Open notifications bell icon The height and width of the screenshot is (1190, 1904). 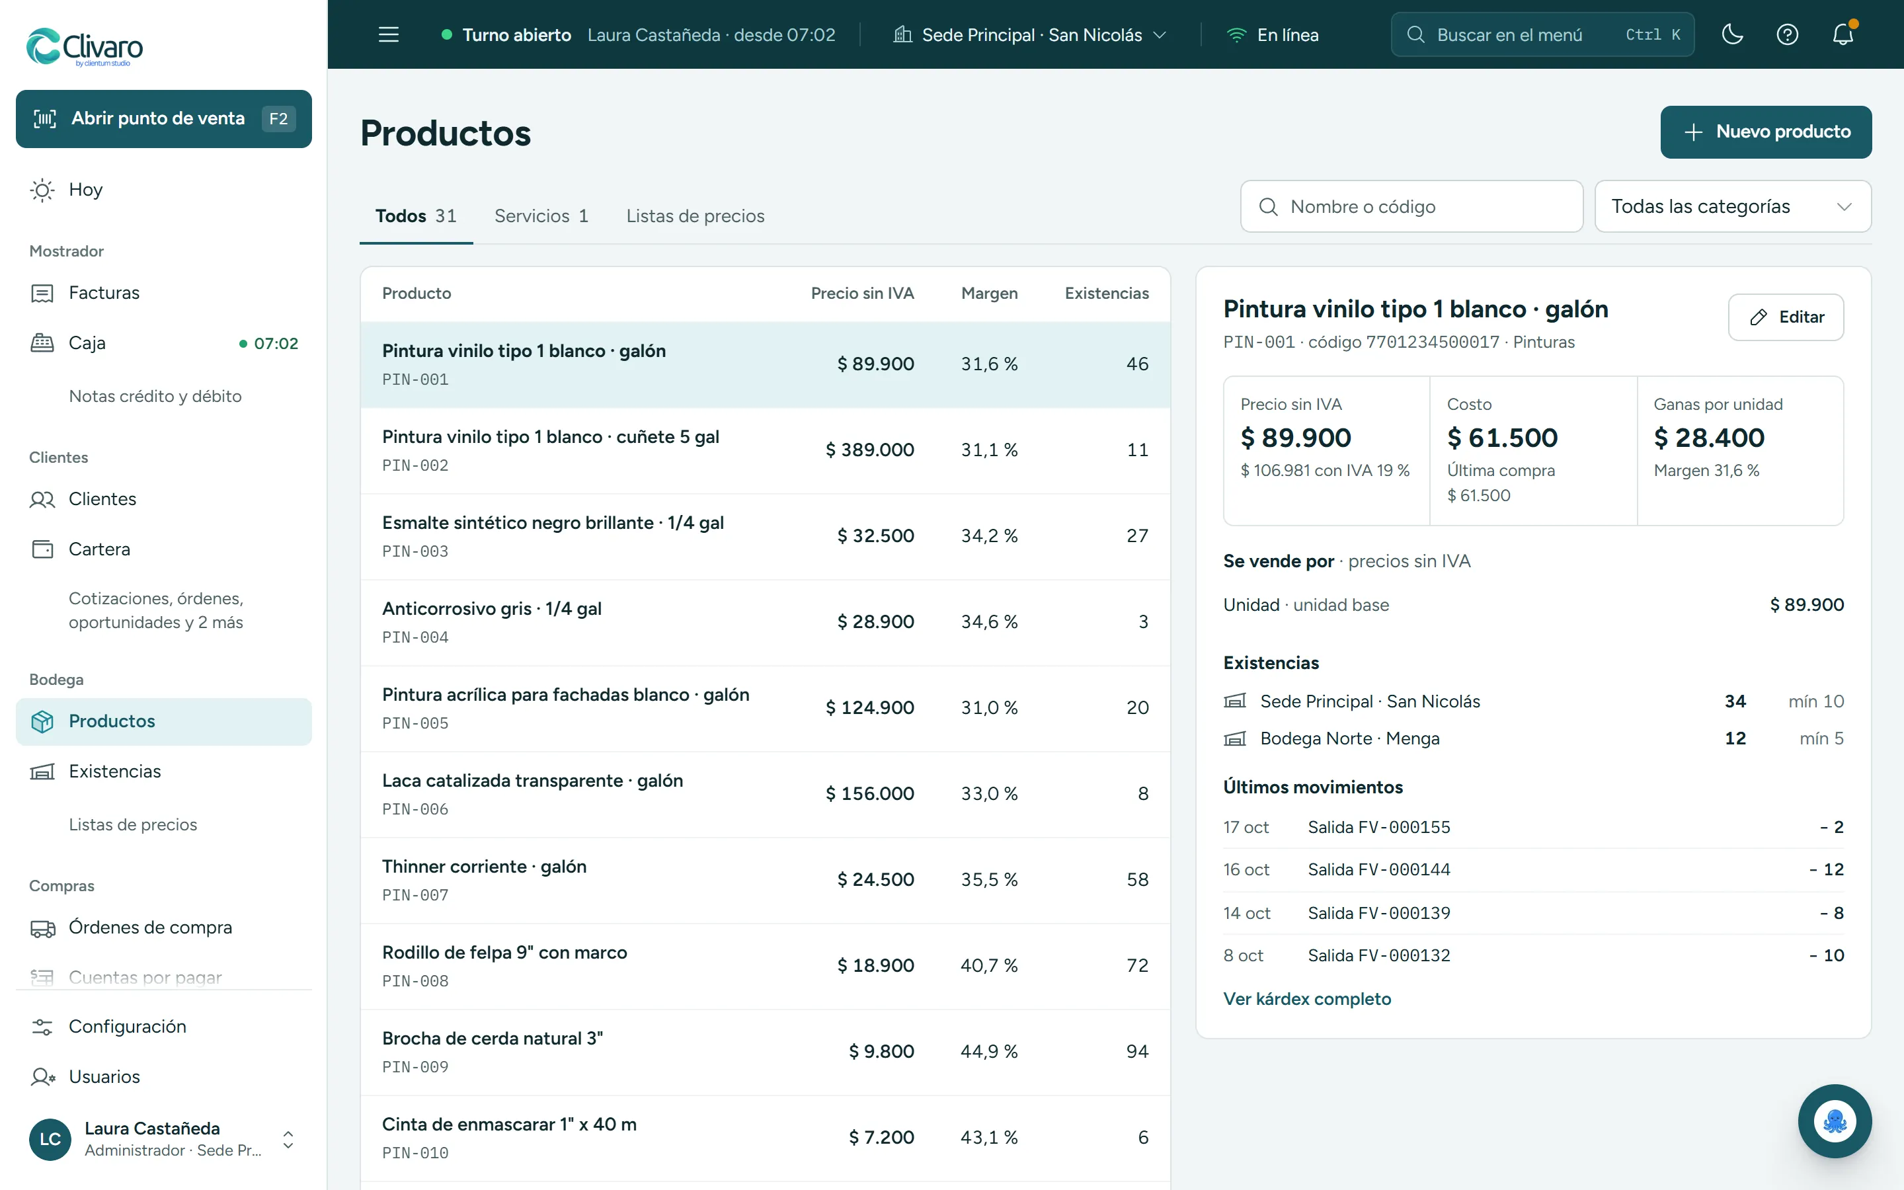point(1843,34)
